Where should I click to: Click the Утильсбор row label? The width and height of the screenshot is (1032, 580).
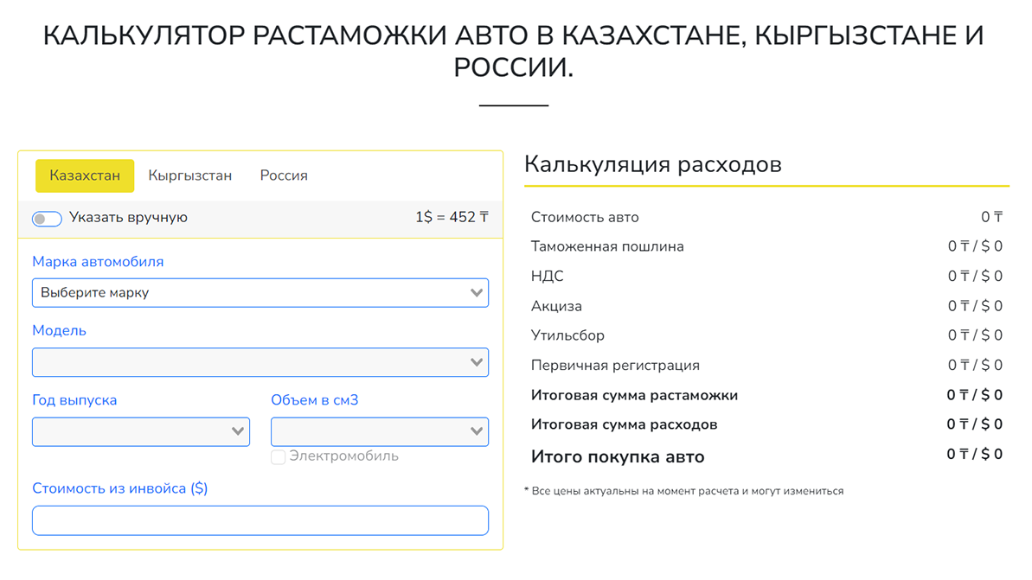(x=567, y=335)
